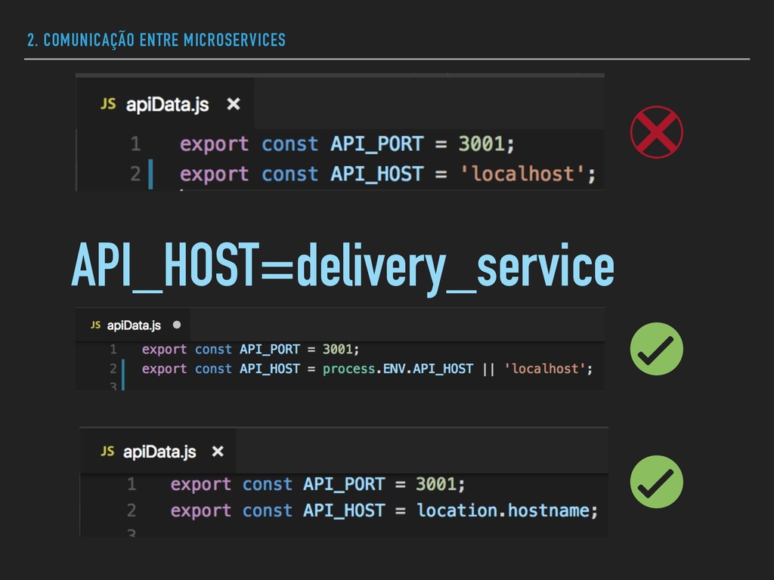Click the red cross mark icon
This screenshot has width=774, height=580.
pos(657,132)
